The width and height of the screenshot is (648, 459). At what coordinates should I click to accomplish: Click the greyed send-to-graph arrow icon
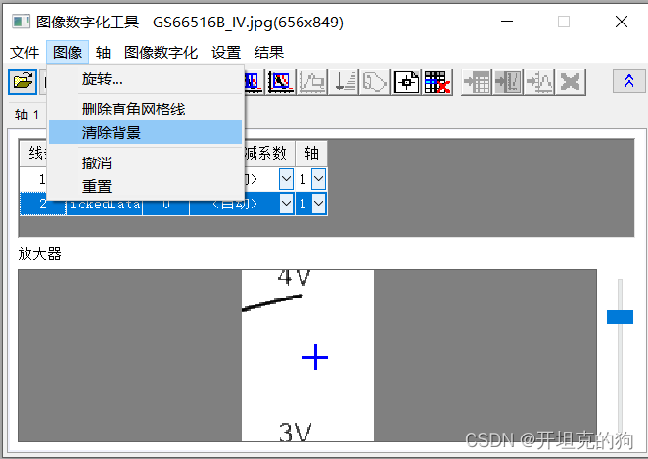click(508, 82)
